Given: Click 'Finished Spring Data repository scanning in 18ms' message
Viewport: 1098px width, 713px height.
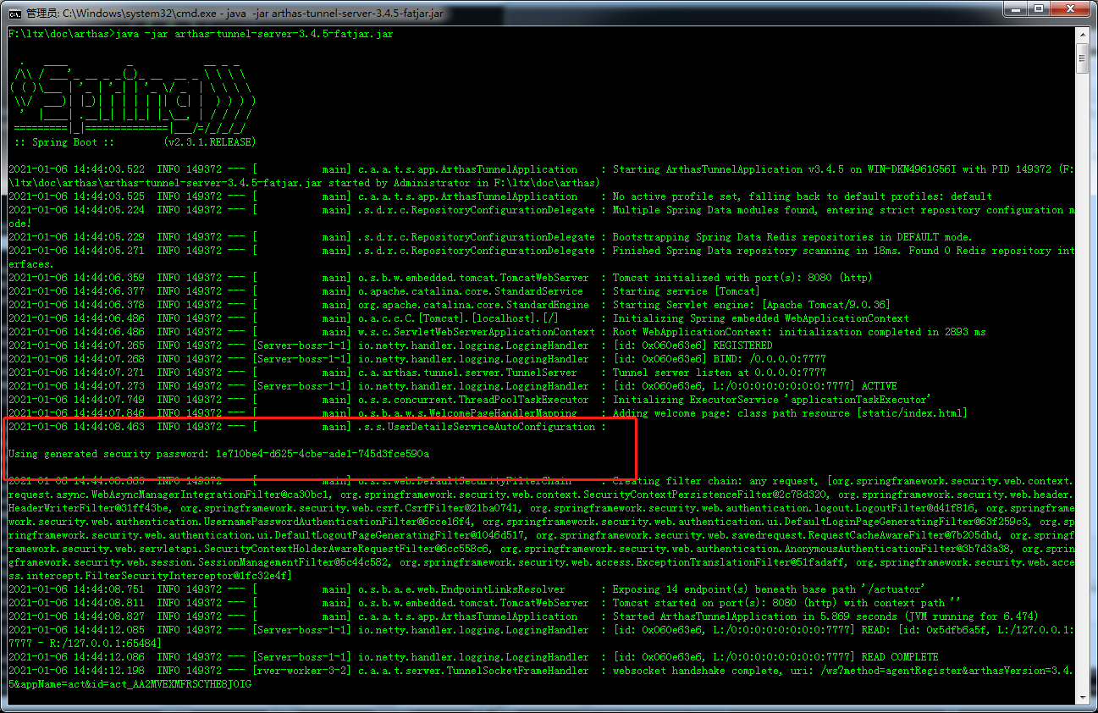Looking at the screenshot, I should coord(844,251).
